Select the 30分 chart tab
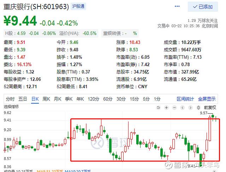Screen dimensions: 226x172 coord(121,99)
